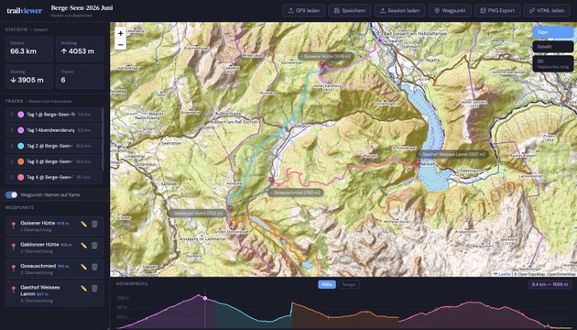
Task: Click the Aufstieg 4053 m stat card
Action: point(80,49)
